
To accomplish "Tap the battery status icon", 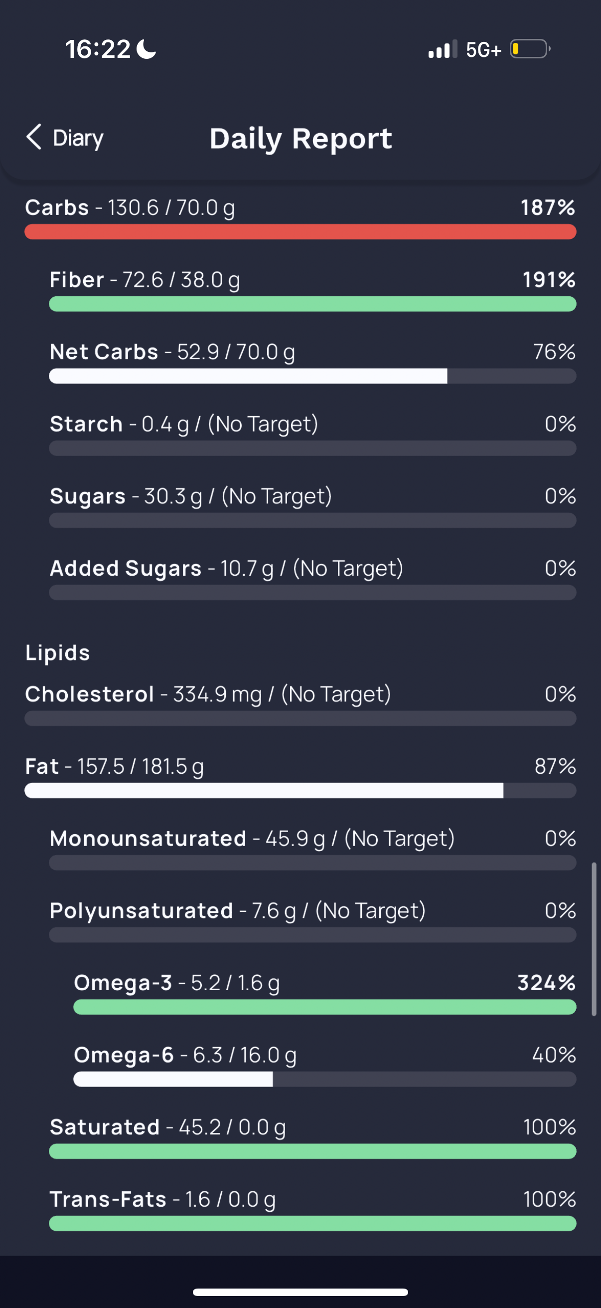I will click(530, 49).
